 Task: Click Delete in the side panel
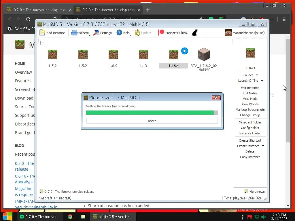click(x=250, y=151)
